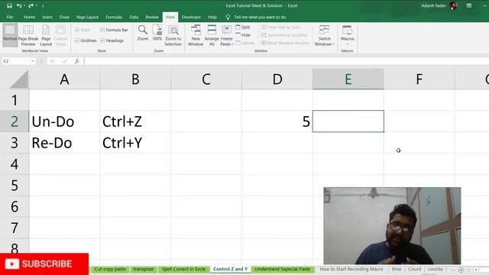Select the Cut copy paste sheet tab

[110, 269]
